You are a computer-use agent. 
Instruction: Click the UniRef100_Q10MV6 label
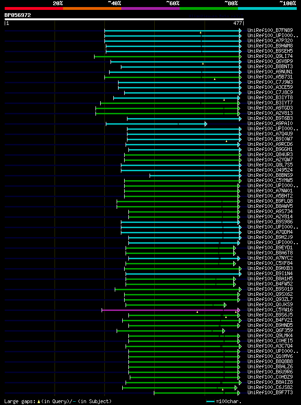pyautogui.click(x=270, y=356)
